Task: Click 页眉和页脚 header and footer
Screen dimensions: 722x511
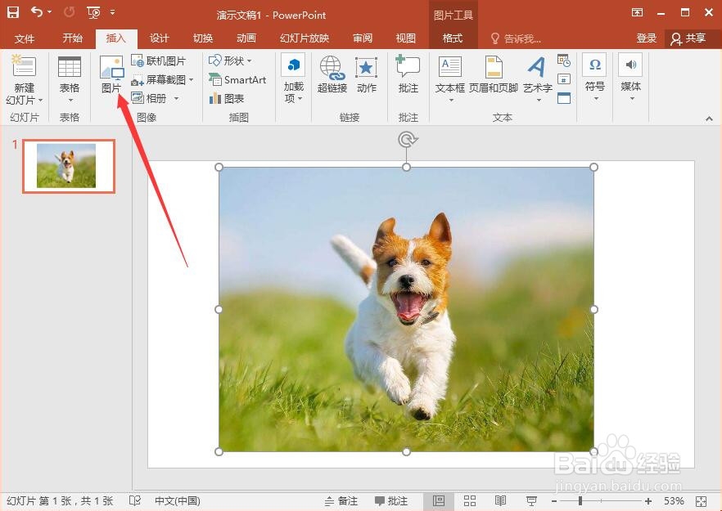Action: tap(494, 74)
